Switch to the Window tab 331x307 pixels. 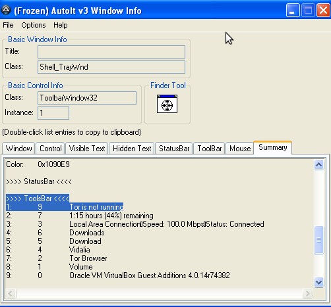click(19, 149)
